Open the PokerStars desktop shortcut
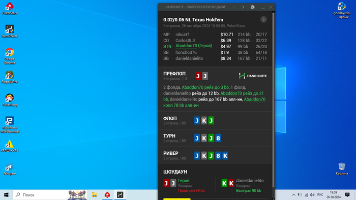The image size is (356, 200). [x=10, y=9]
